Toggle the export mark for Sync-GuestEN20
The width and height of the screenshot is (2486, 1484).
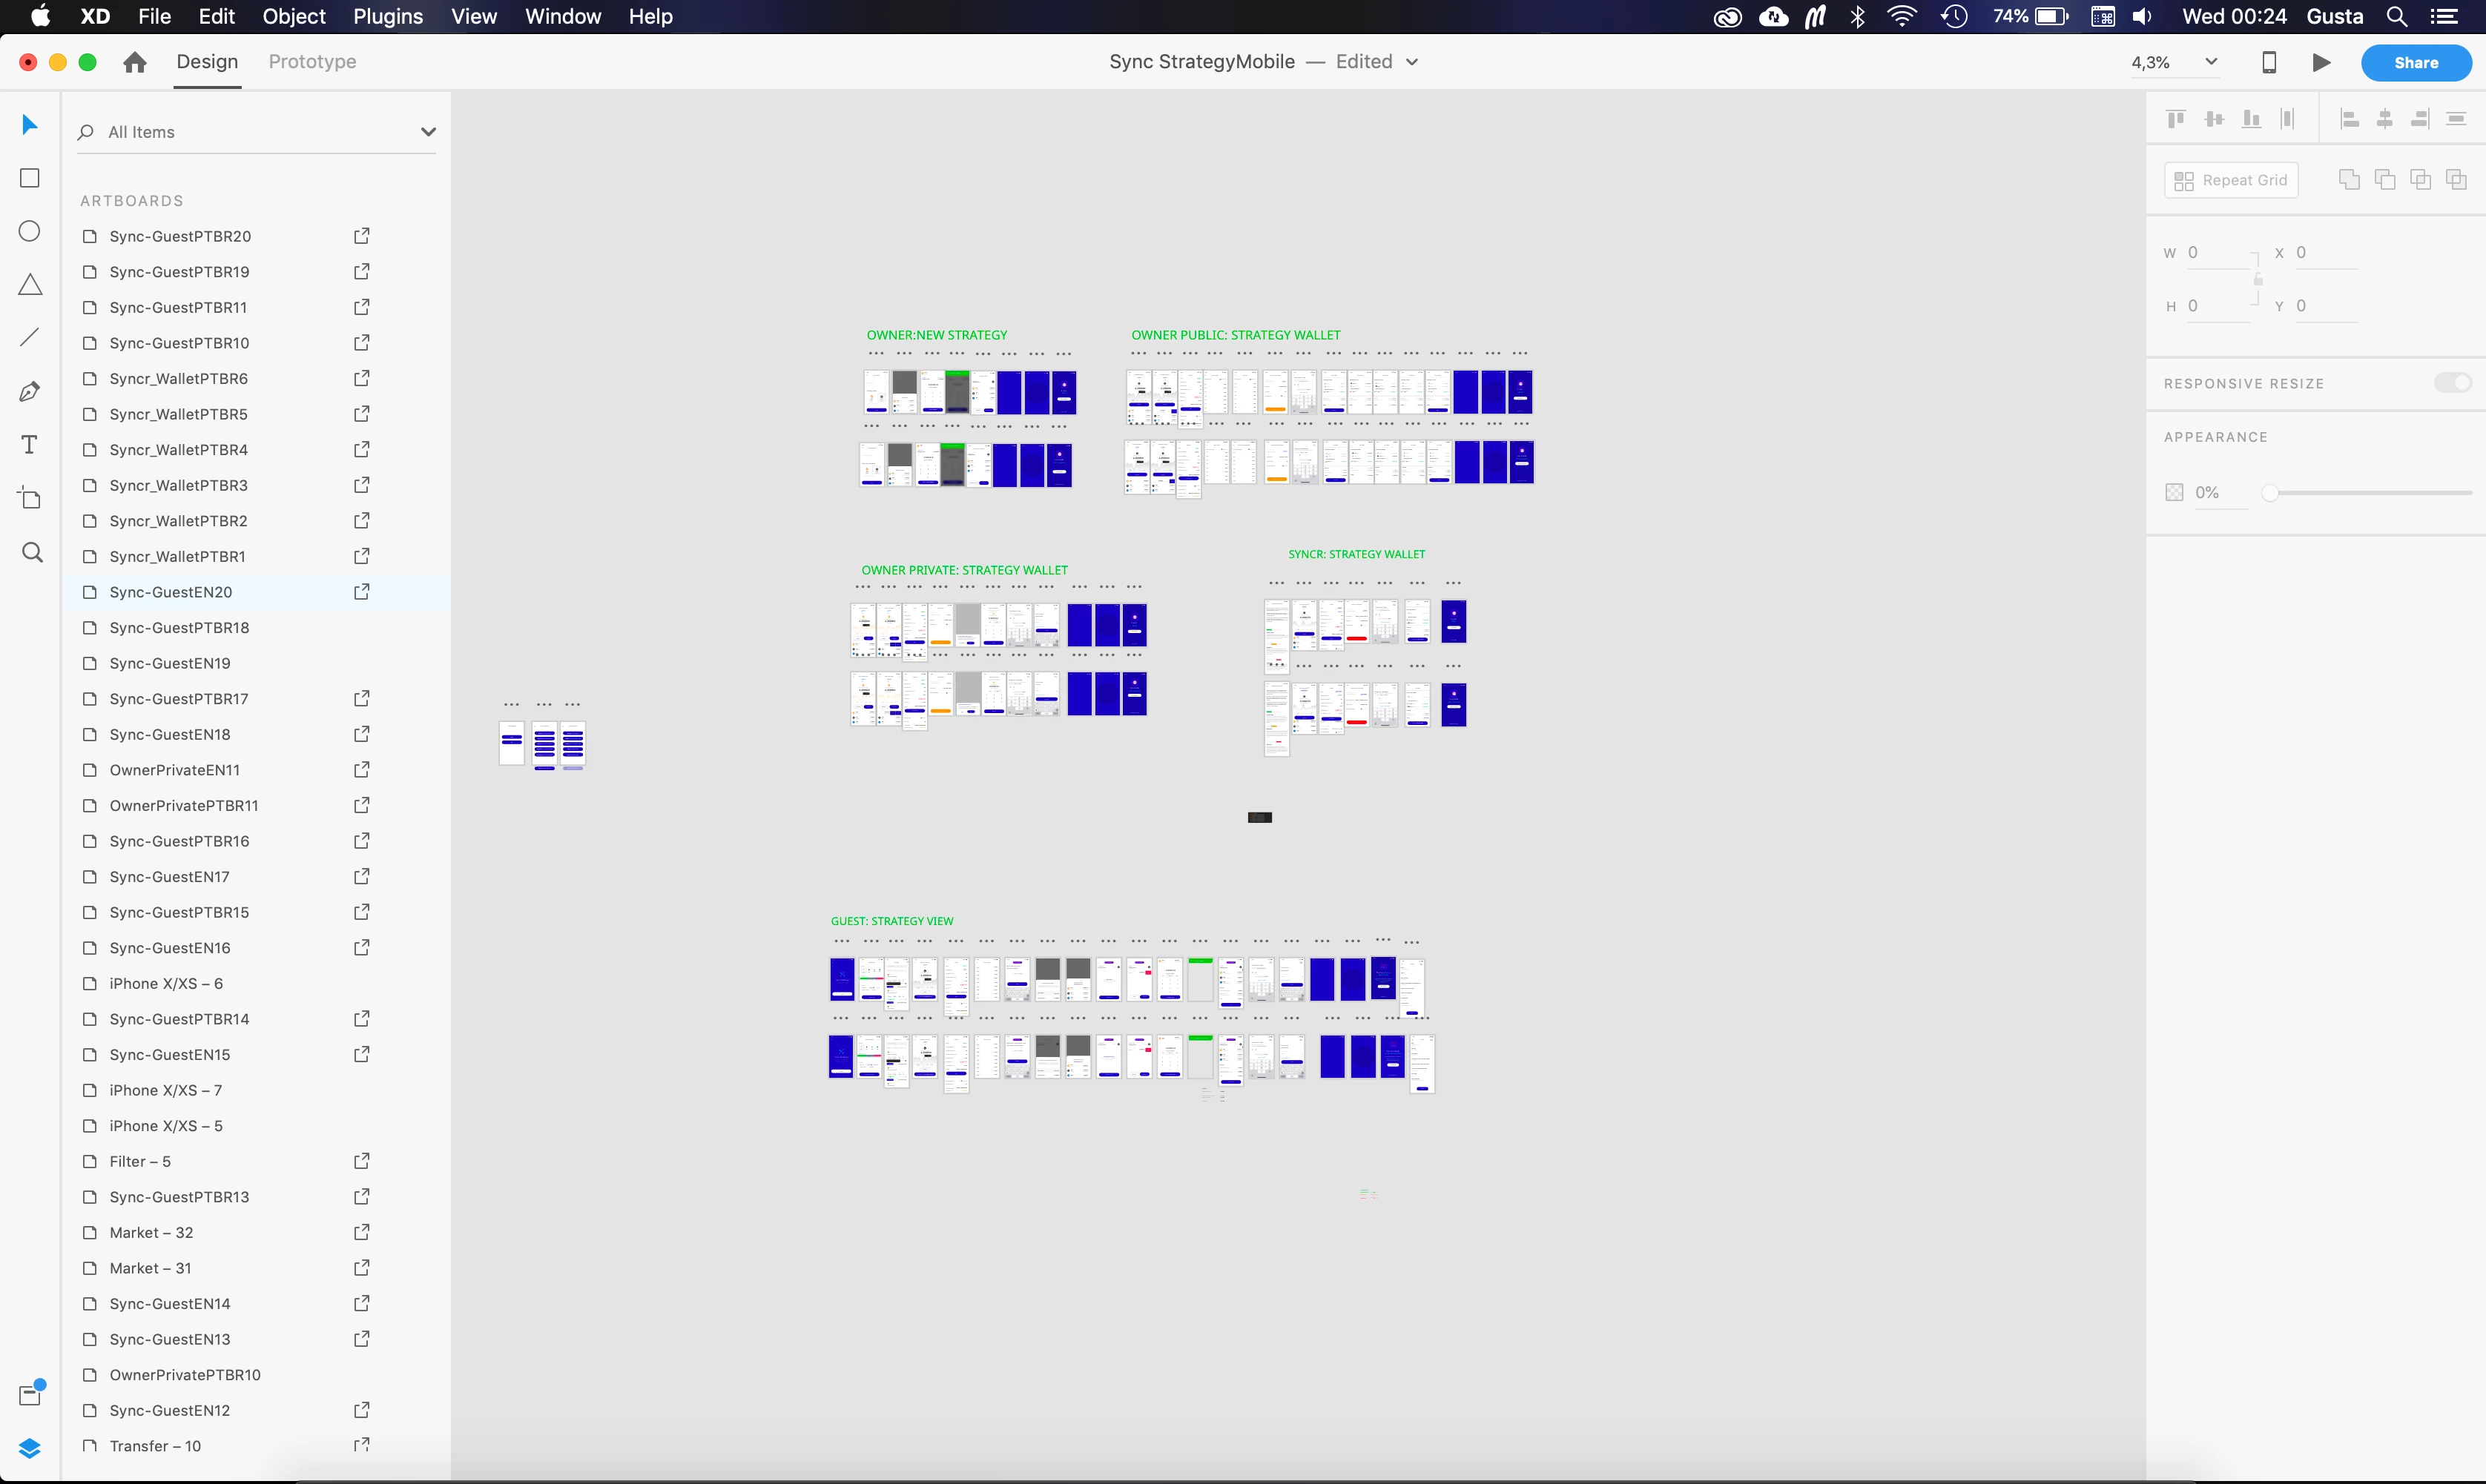click(362, 592)
